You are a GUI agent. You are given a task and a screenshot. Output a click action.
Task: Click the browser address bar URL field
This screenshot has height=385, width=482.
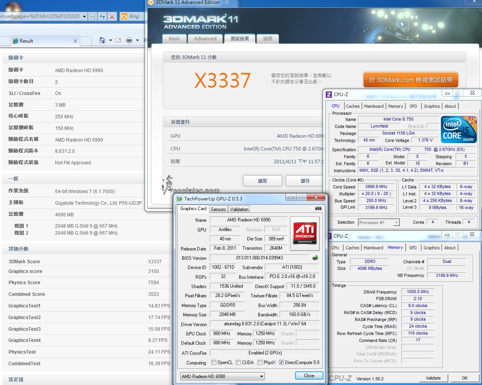40,16
